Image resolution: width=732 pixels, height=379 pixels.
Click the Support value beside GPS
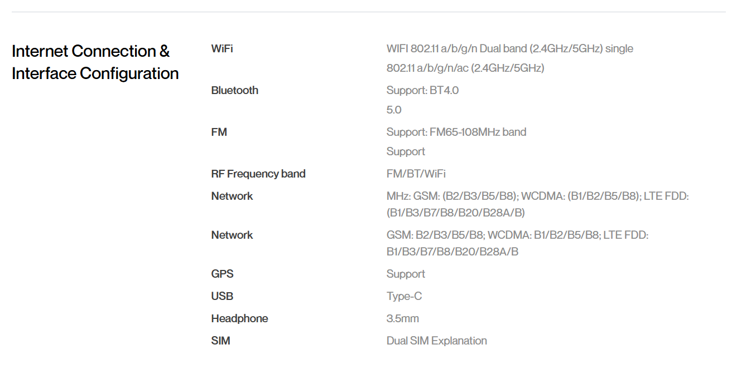(x=406, y=274)
